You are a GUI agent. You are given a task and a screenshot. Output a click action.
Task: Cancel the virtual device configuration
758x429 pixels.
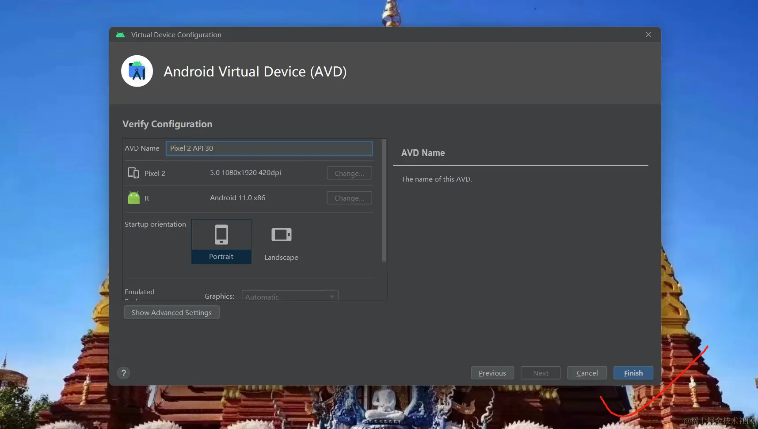point(587,373)
